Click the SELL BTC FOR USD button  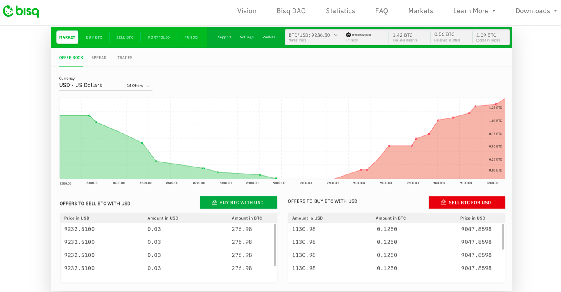coord(467,203)
